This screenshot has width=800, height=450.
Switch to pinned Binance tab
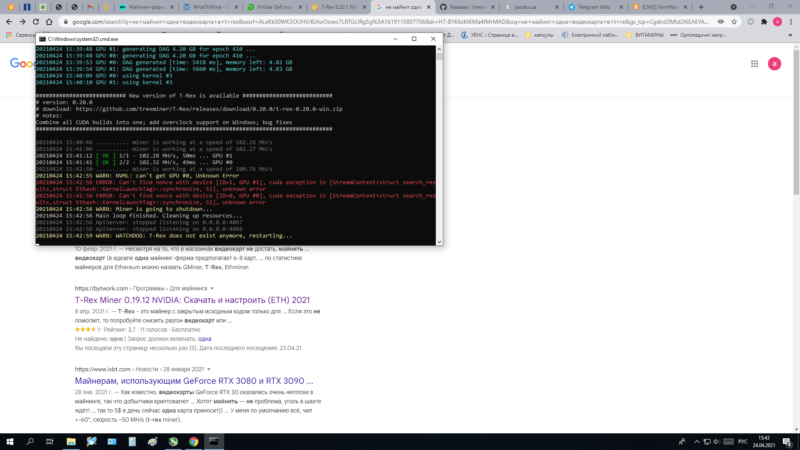tap(106, 7)
